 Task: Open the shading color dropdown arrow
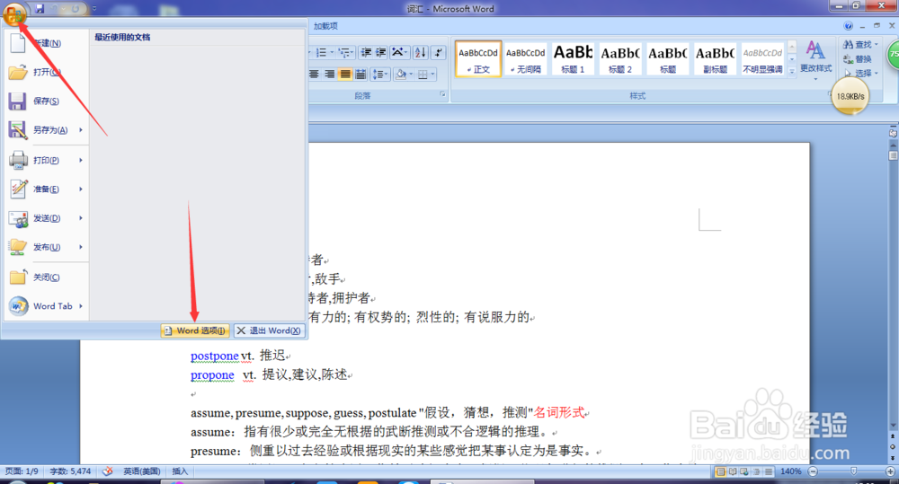pyautogui.click(x=411, y=74)
